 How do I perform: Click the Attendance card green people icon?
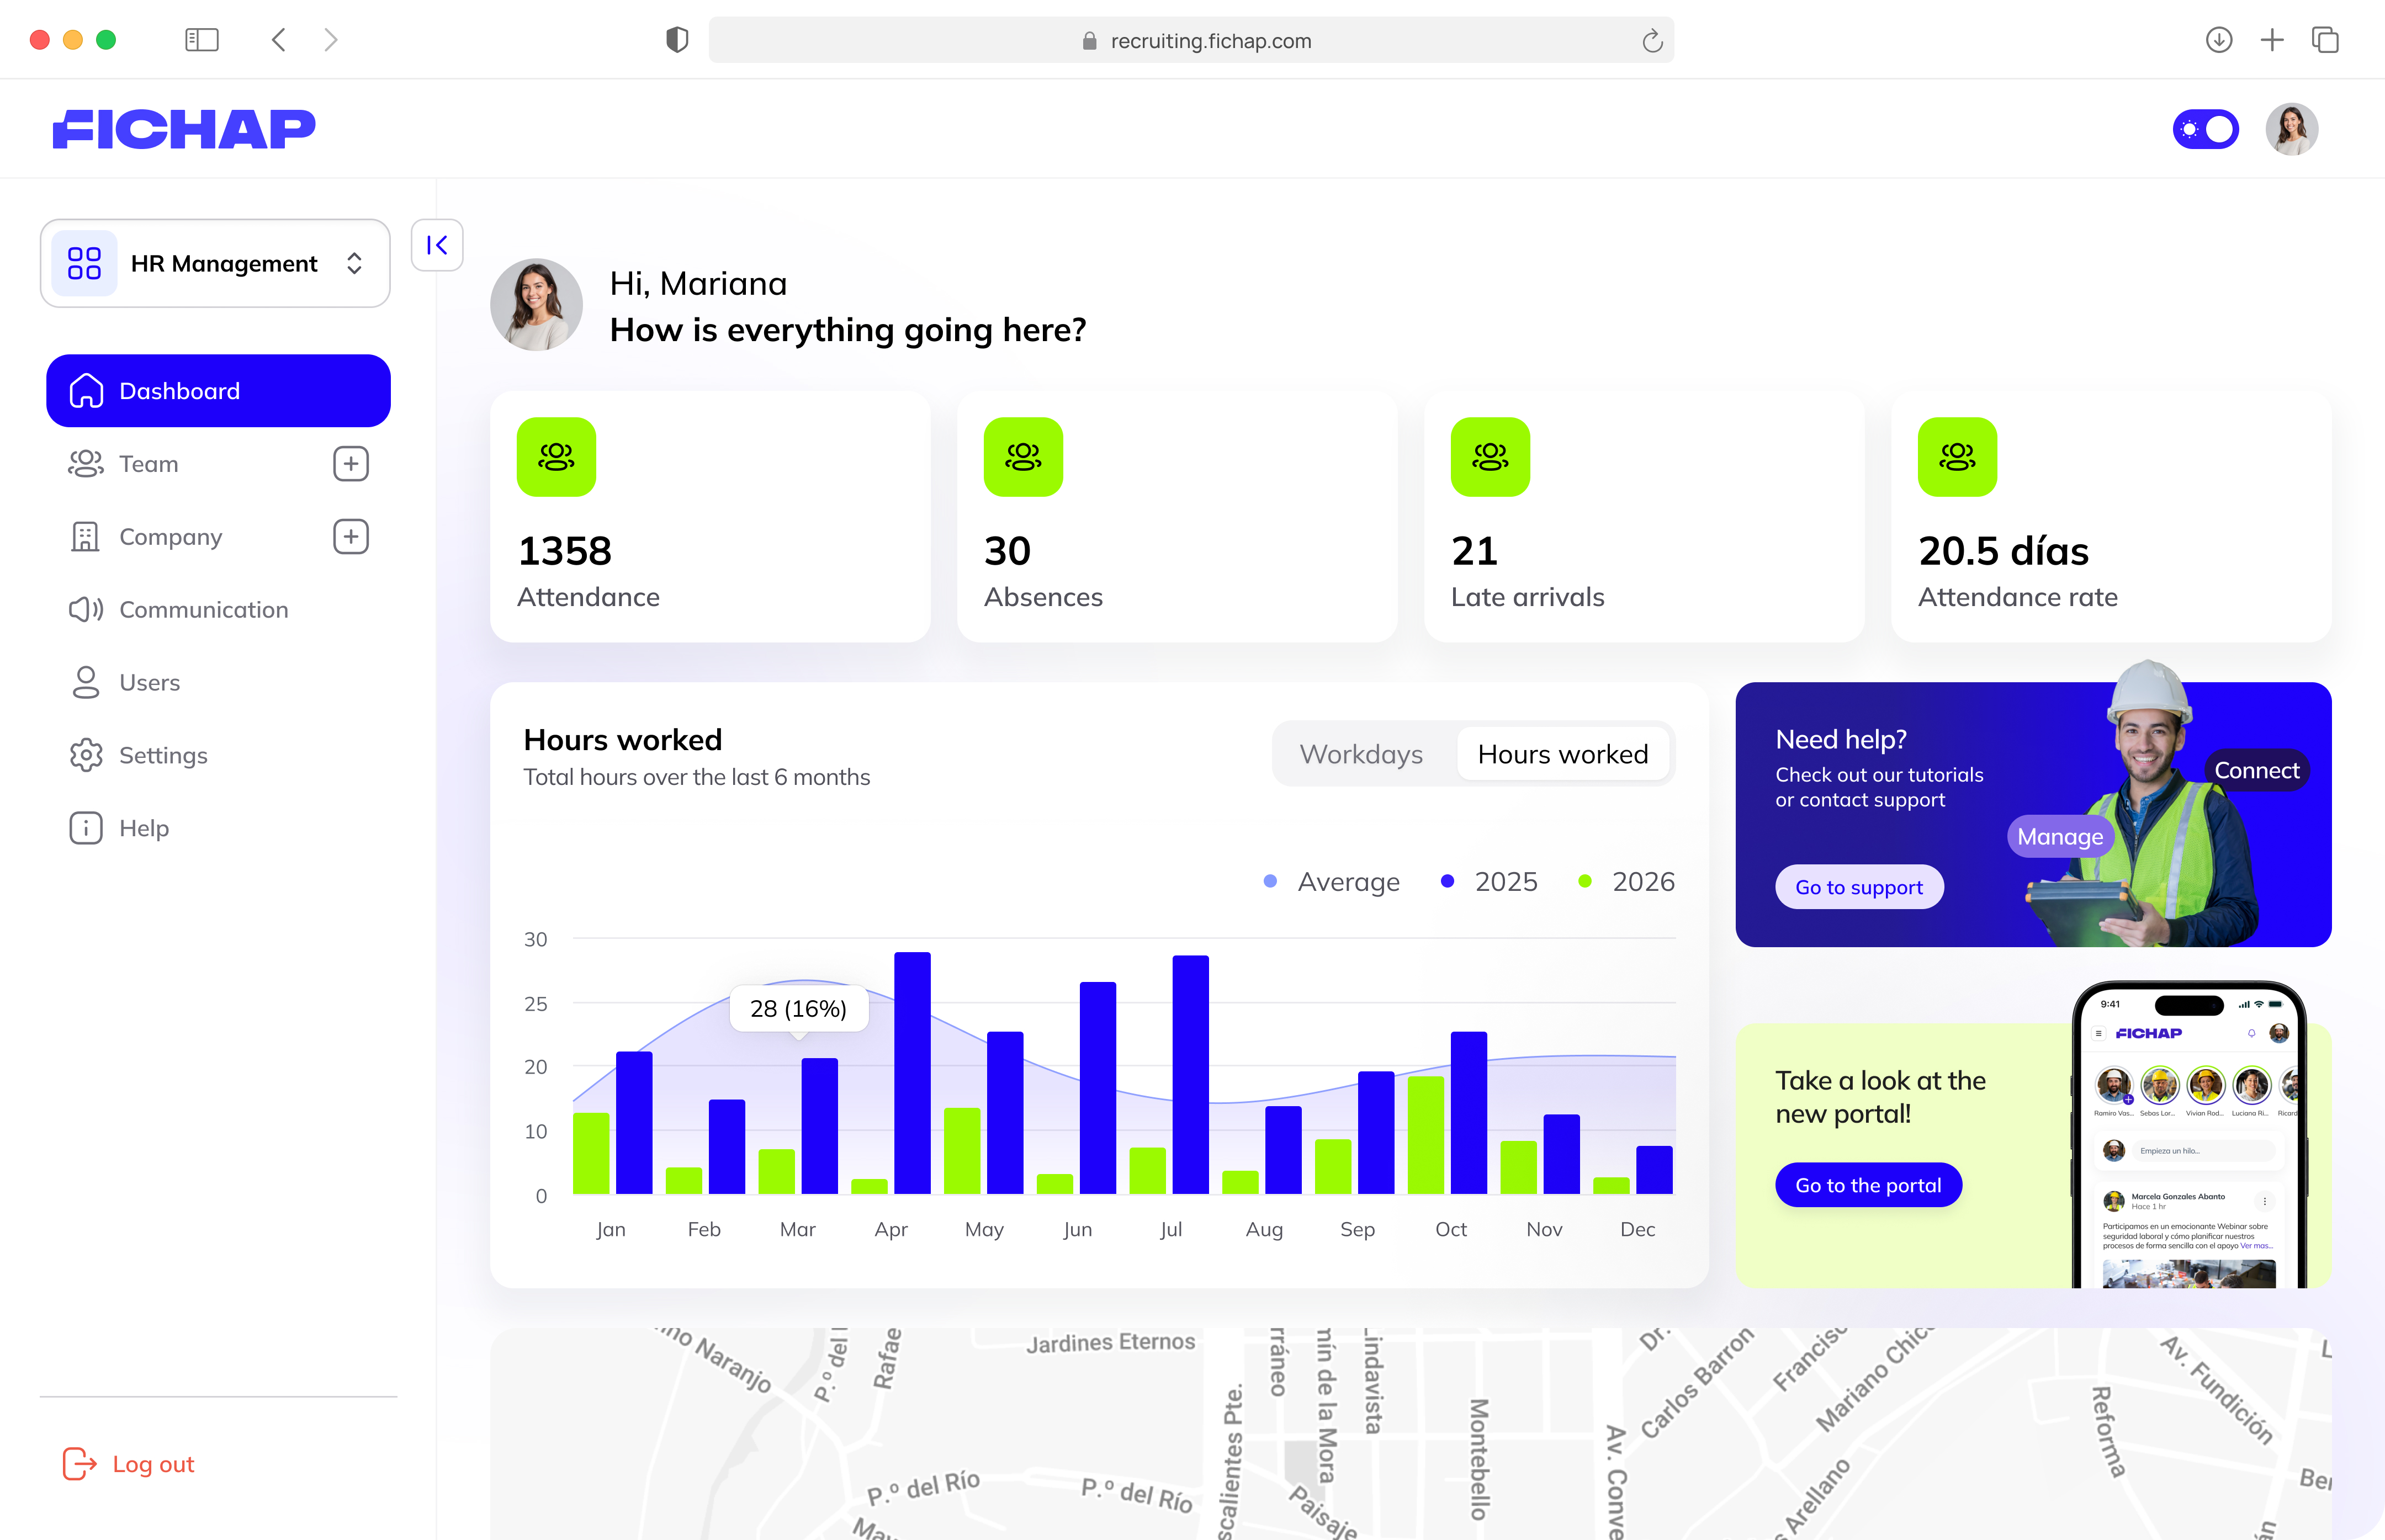[x=556, y=457]
